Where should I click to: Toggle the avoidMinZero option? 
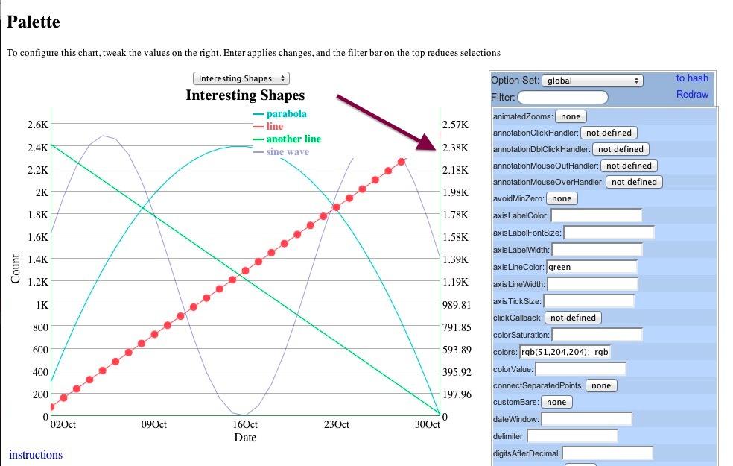[562, 198]
